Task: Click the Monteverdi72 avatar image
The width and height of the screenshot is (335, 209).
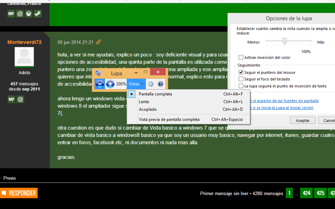Action: [24, 57]
